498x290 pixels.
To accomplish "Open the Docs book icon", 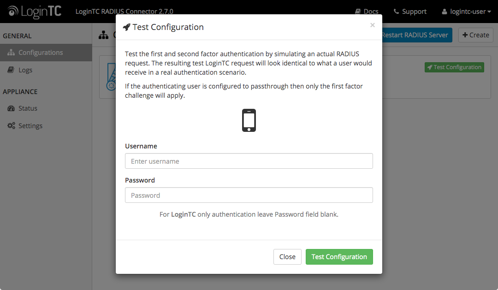I will 358,12.
